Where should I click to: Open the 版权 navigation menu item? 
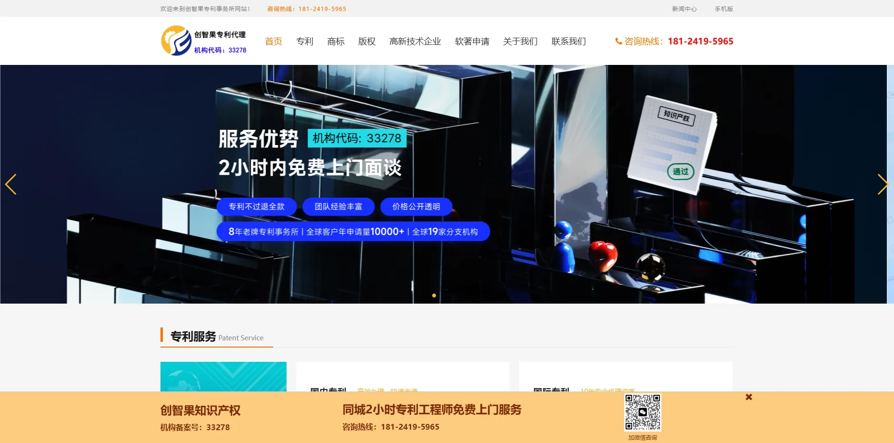[367, 42]
